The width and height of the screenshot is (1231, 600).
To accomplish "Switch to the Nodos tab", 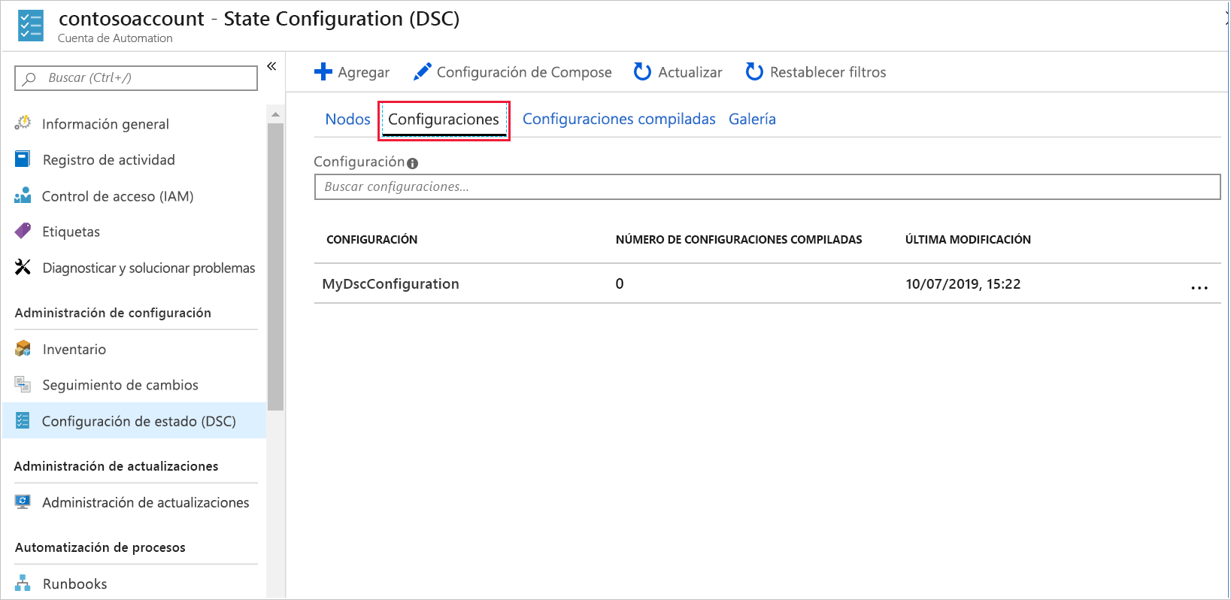I will (x=347, y=119).
